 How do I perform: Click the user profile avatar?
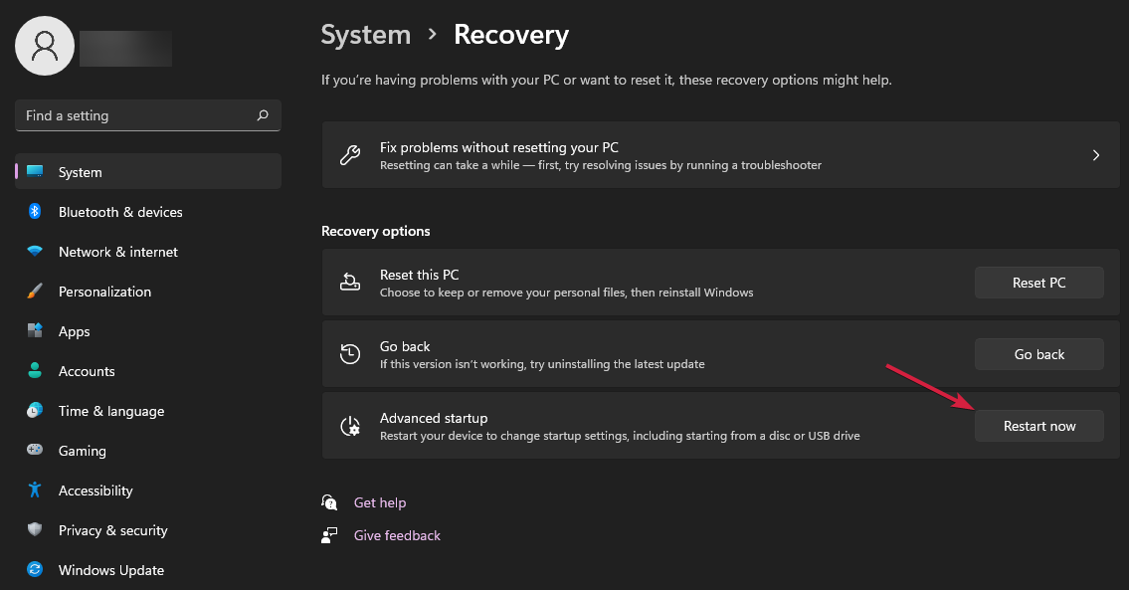[44, 46]
